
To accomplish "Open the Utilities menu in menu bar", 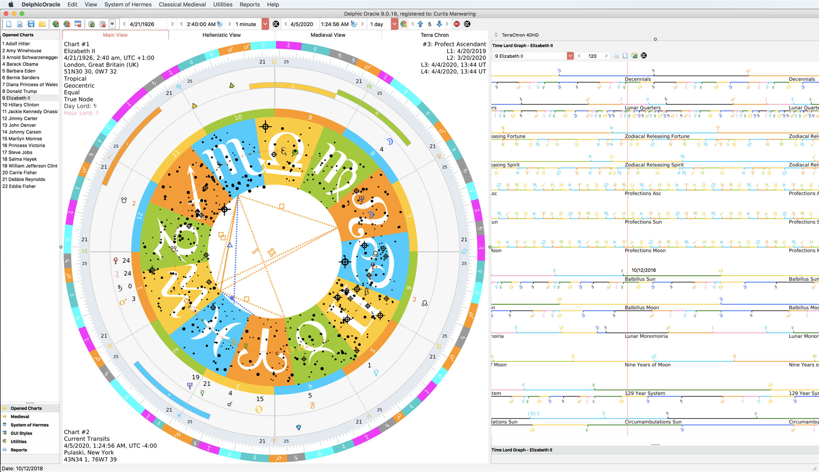I will click(223, 4).
